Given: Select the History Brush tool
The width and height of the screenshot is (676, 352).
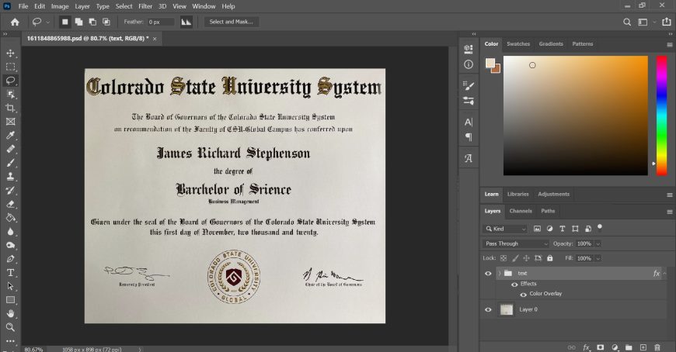Looking at the screenshot, I should [10, 190].
